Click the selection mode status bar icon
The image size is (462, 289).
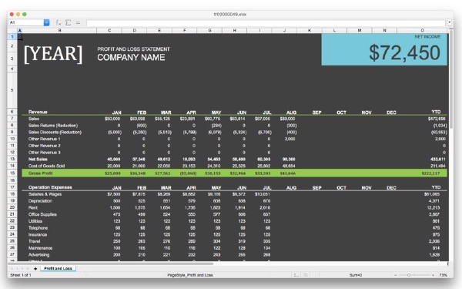(x=296, y=275)
